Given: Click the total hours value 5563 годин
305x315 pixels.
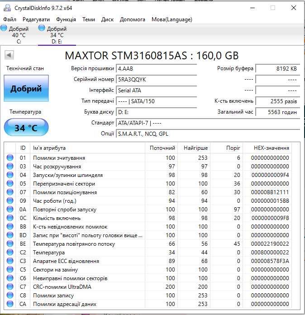Looking at the screenshot, I should pos(278,112).
